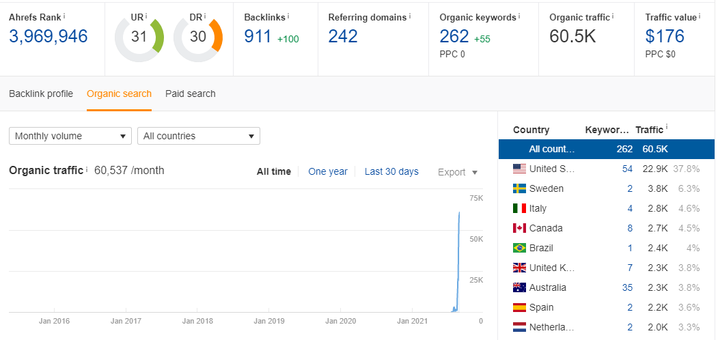Click the 60,537 /month traffic figure
The width and height of the screenshot is (718, 340).
pos(129,171)
